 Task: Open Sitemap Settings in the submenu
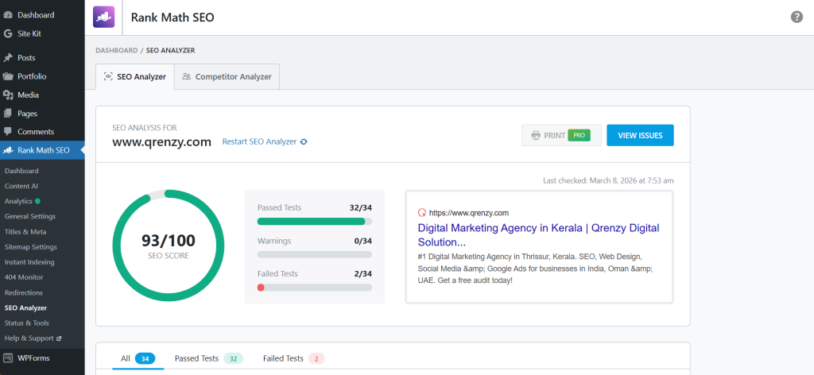tap(30, 247)
